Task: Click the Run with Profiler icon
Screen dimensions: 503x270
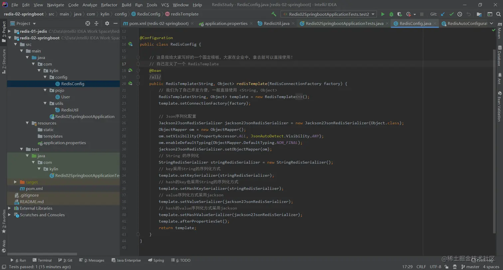Action: click(x=409, y=14)
